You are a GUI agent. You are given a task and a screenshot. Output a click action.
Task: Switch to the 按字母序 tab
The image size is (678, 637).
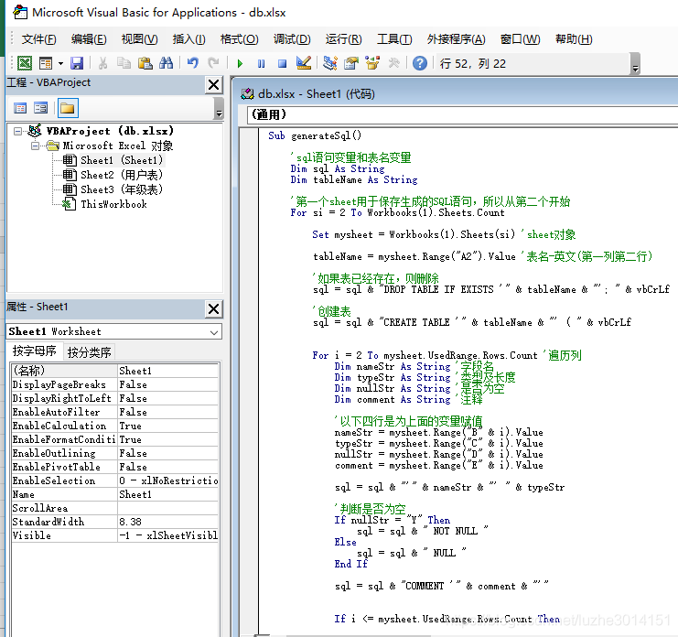point(35,351)
